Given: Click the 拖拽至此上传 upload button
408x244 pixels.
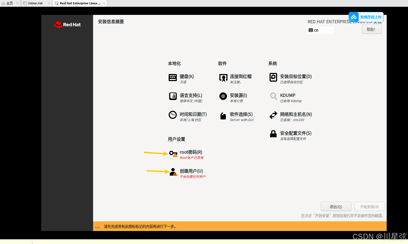Looking at the screenshot, I should 366,17.
